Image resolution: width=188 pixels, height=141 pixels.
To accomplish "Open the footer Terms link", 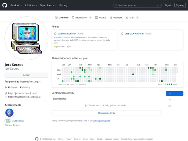I will pos(61,139).
